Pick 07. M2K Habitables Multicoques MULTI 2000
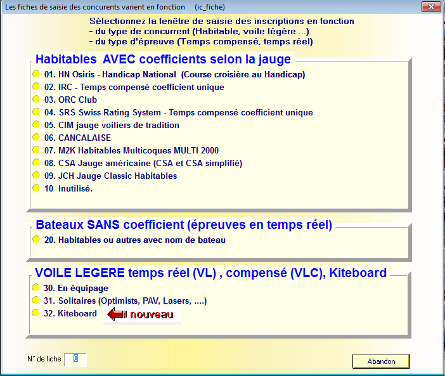 coord(36,150)
